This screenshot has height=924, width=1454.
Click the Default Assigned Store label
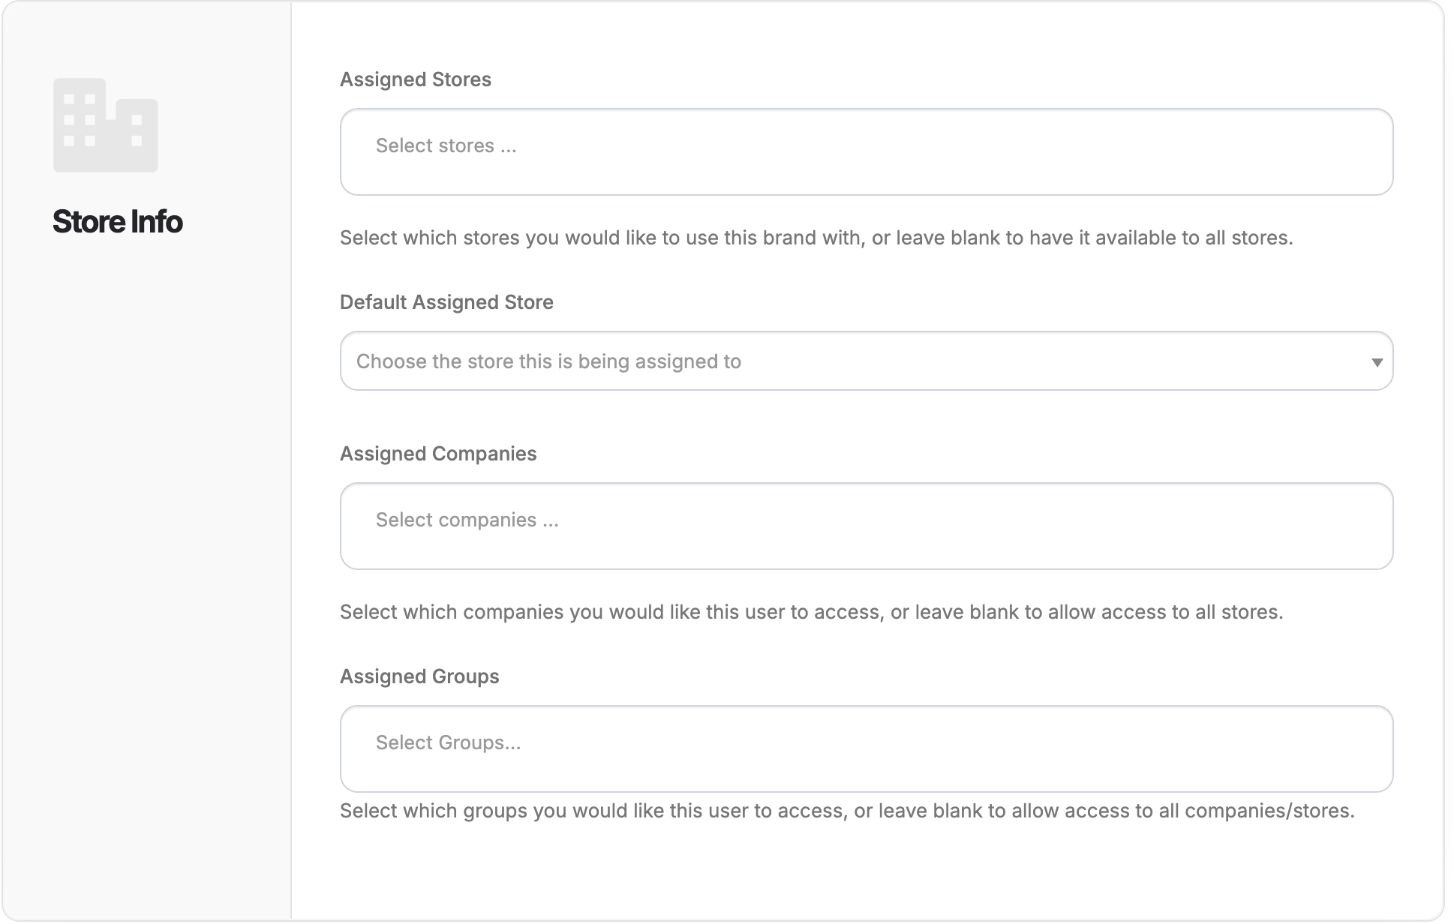446,302
